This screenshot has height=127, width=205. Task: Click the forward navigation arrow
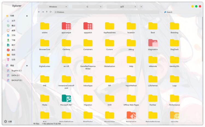click(x=43, y=12)
